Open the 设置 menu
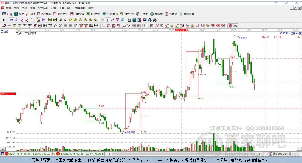 pos(54,8)
